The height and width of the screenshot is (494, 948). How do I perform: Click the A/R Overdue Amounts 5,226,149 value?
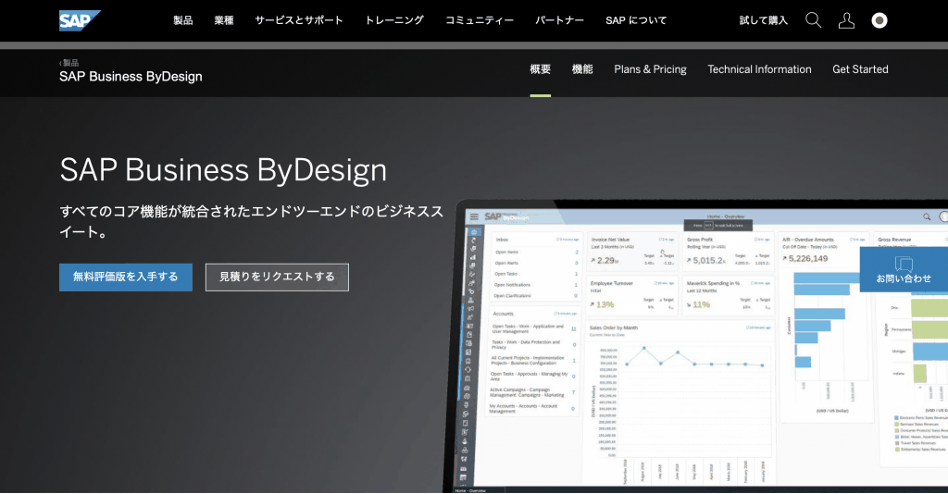tap(807, 258)
